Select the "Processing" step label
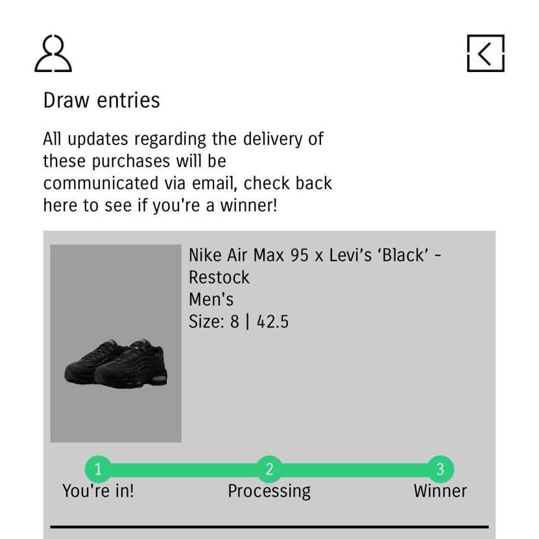 pyautogui.click(x=269, y=491)
